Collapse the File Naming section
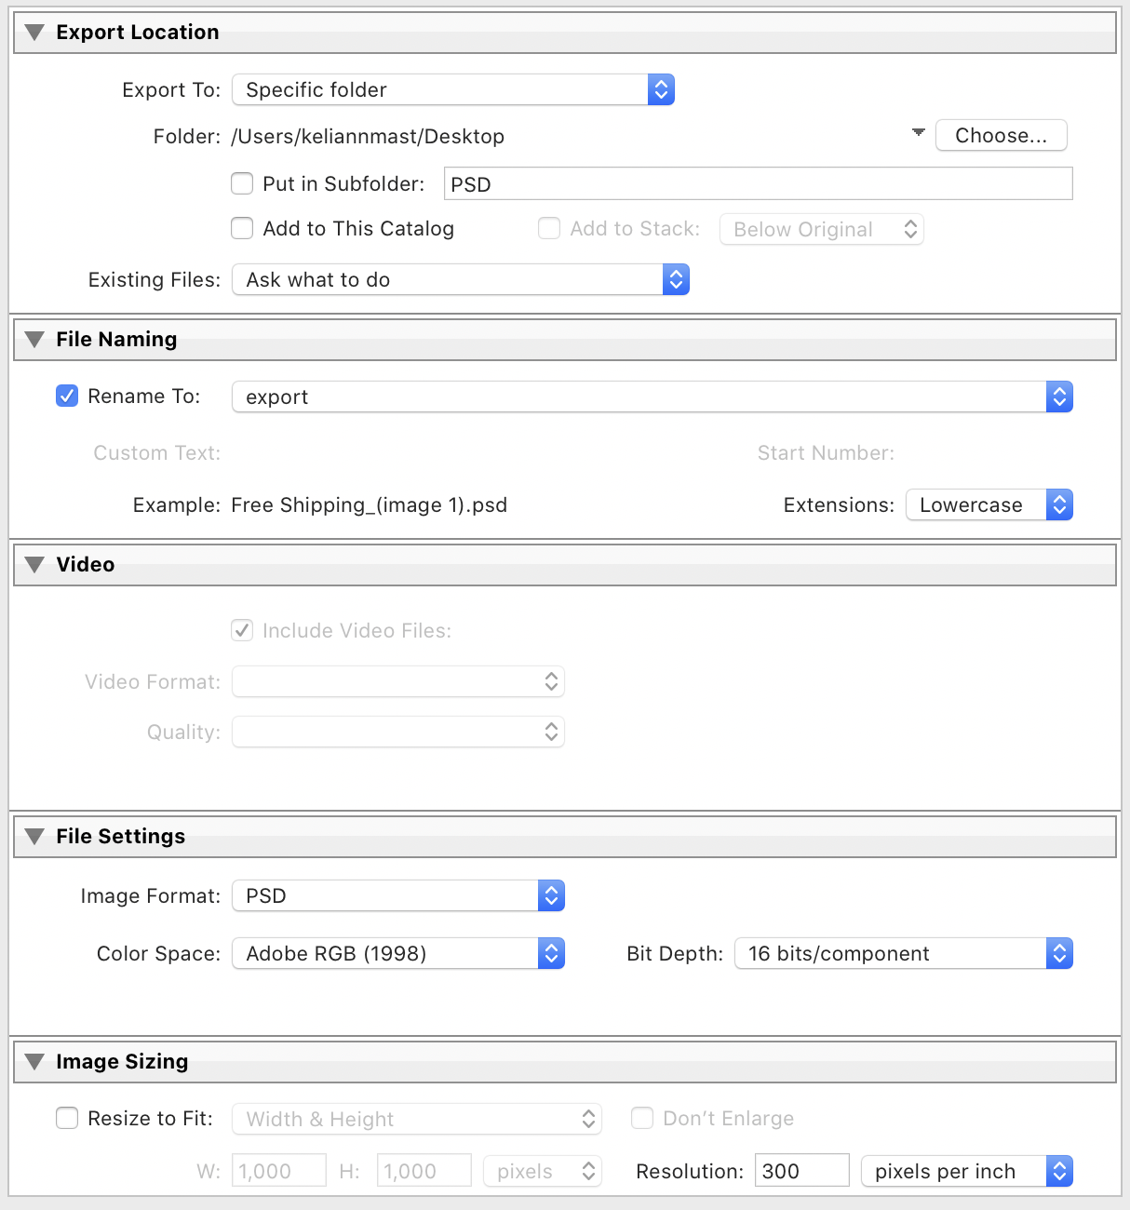Image resolution: width=1130 pixels, height=1210 pixels. 35,340
